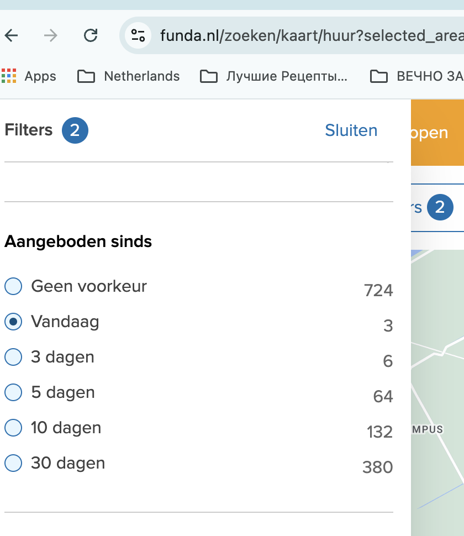The width and height of the screenshot is (464, 536).
Task: Choose the 5 dagen radio option
Action: click(x=13, y=392)
